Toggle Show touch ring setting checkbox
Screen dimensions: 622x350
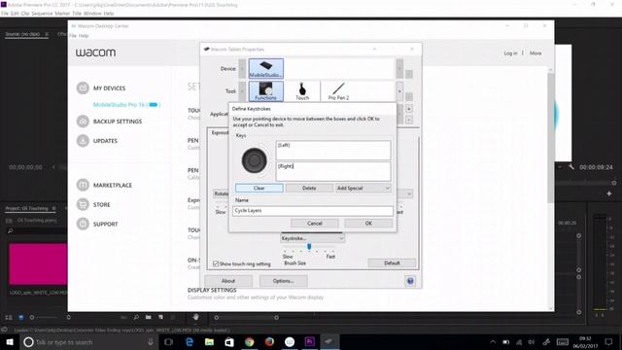(x=216, y=263)
